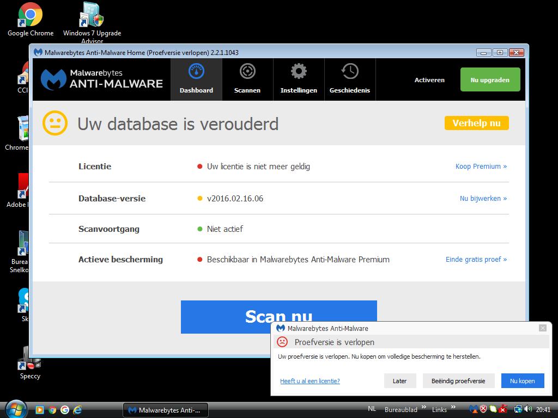Click the yellow Verhelp nu button
The image size is (558, 418).
(476, 123)
